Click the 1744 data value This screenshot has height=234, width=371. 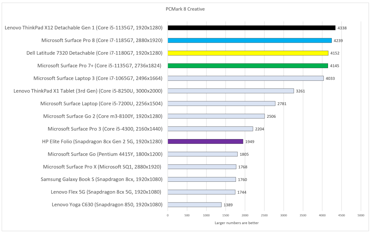click(242, 192)
